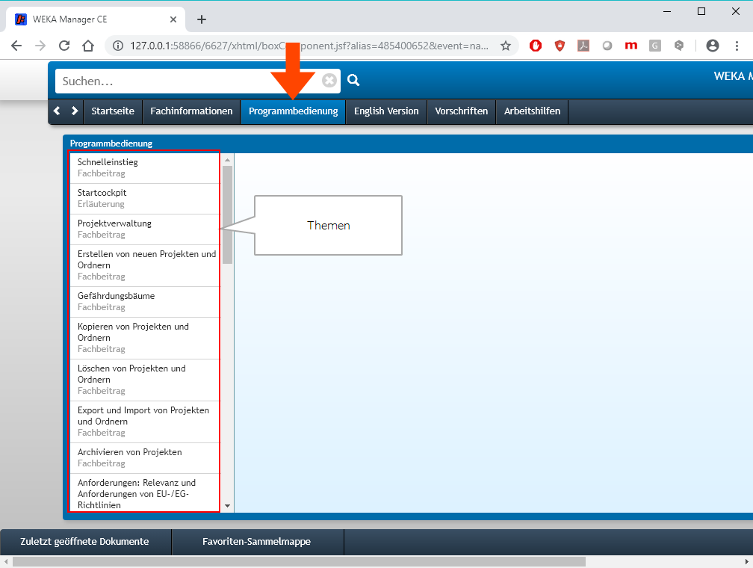Click into the Suchen search field
The image size is (753, 568).
(187, 81)
